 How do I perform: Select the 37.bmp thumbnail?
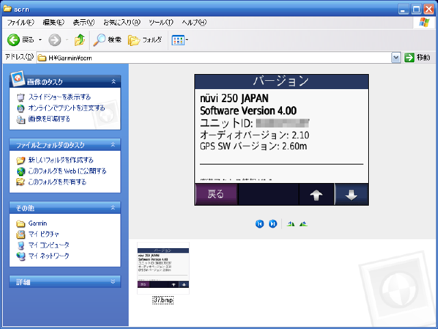163,268
